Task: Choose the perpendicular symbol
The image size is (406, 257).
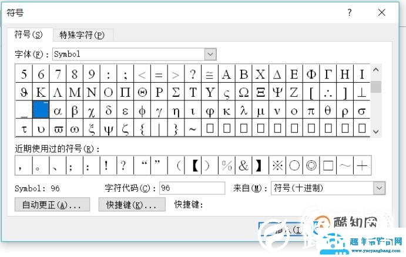Action: point(361,92)
